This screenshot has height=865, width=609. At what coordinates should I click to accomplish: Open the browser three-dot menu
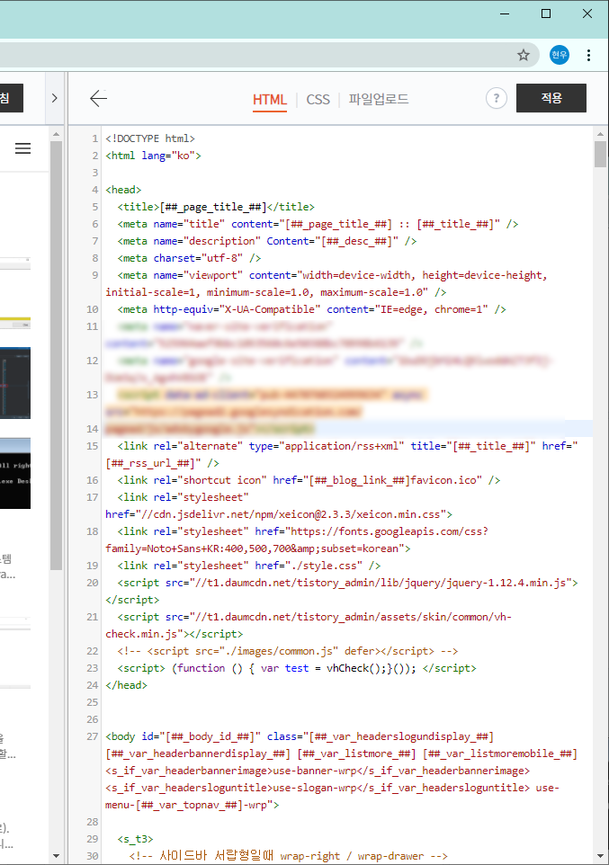tap(588, 55)
